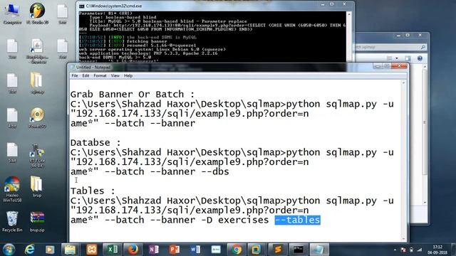Click the highlighted "--tables" text in Notepad
This screenshot has width=456, height=256.
(297, 220)
